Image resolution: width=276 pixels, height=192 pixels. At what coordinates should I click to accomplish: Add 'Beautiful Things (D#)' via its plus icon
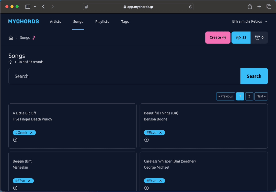[x=146, y=140]
